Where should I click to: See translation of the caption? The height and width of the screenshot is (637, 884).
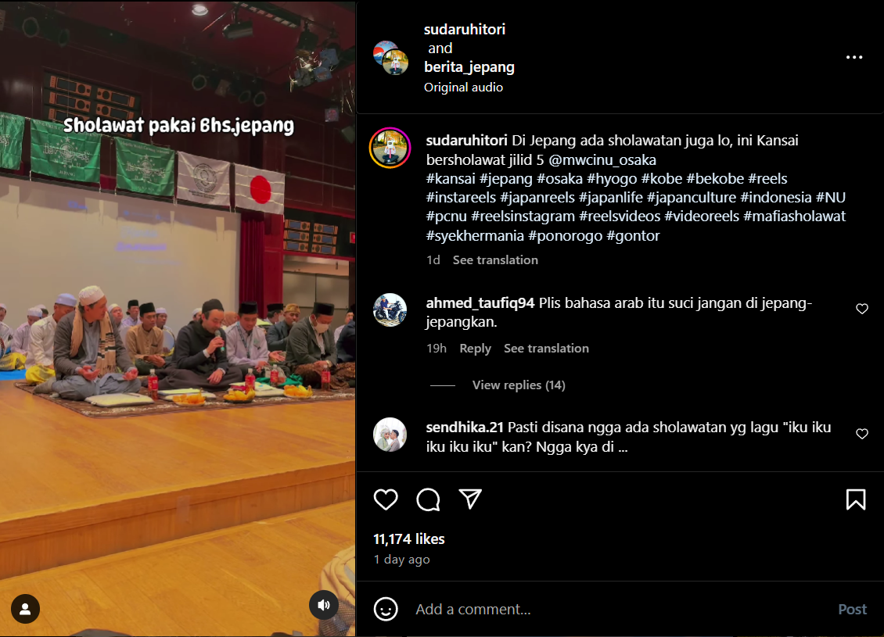pyautogui.click(x=495, y=259)
